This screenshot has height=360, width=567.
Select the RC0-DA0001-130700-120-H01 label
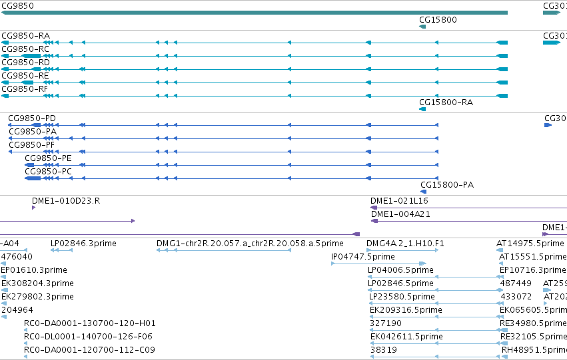pos(90,323)
